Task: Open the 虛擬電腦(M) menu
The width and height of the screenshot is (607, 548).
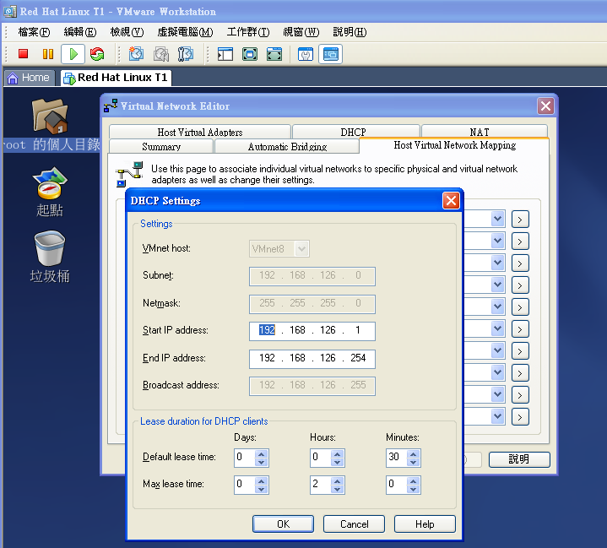Action: click(185, 32)
